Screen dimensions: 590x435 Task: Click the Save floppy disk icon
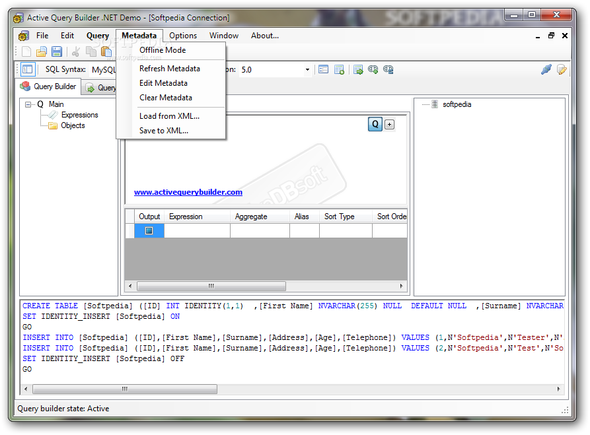(x=57, y=51)
